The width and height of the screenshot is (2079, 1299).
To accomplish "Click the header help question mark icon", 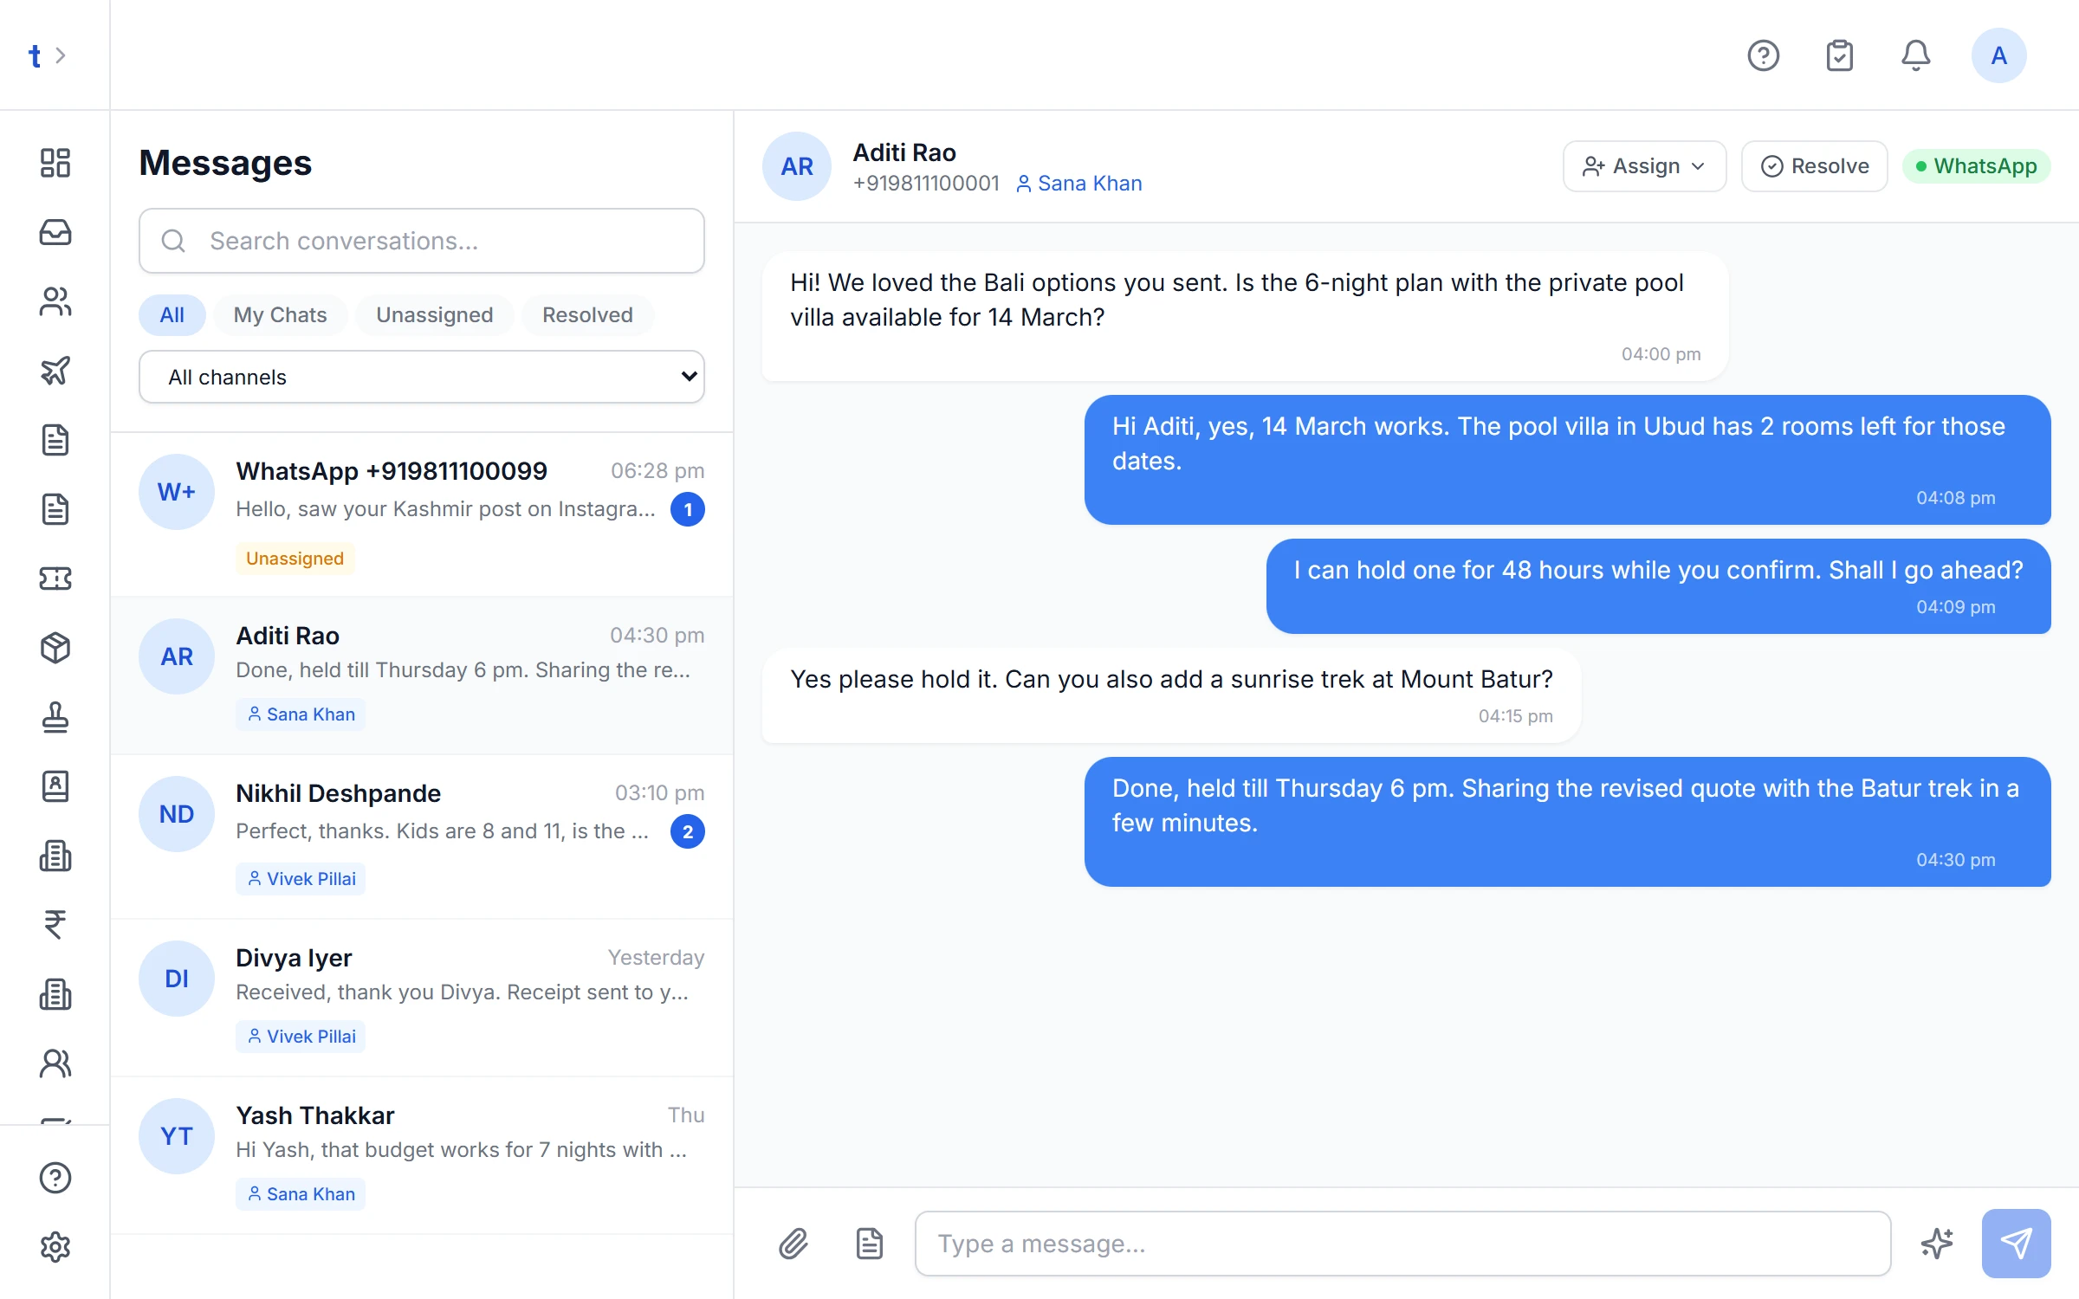I will point(1763,55).
